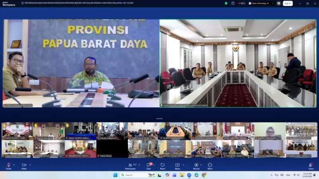Screen dimensions: 319x179
Task: Open the meeting notes icon beside REC
Action: point(233,3)
